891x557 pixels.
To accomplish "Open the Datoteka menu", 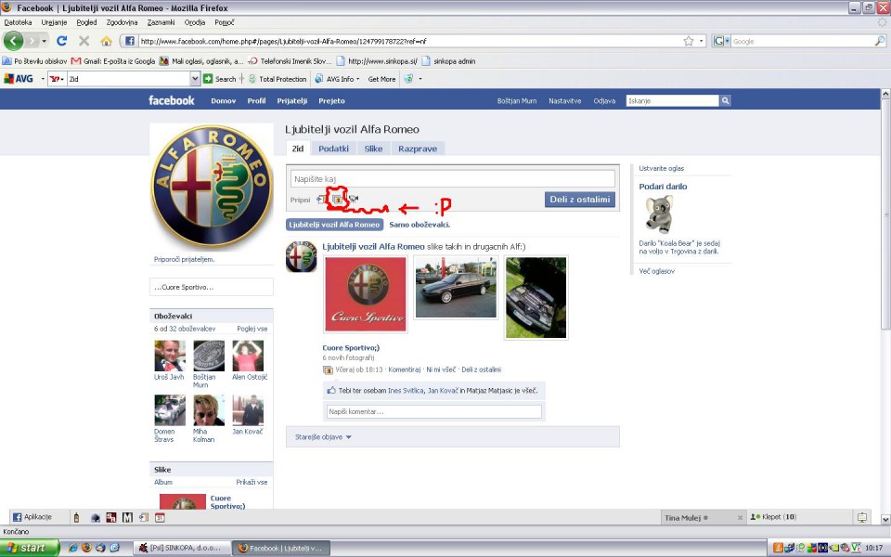I will [18, 22].
